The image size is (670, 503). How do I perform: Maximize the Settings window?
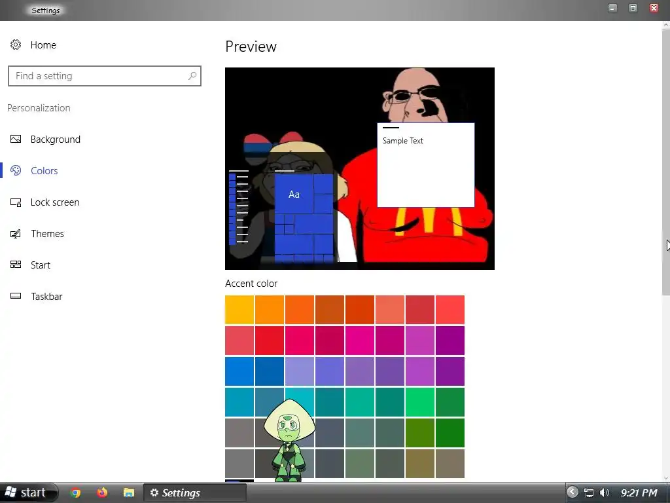click(633, 8)
